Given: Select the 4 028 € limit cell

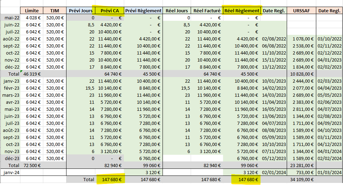Looking at the screenshot, I should click(x=32, y=18).
